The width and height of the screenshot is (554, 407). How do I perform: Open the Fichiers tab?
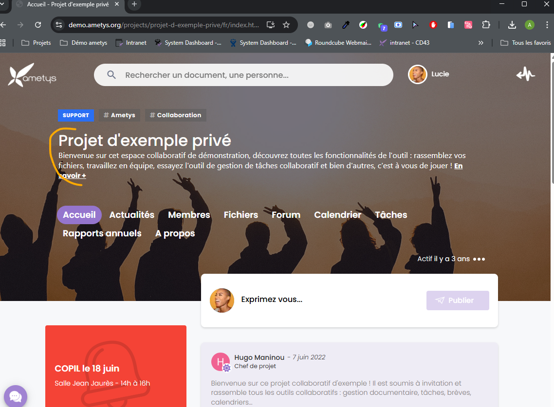pyautogui.click(x=240, y=215)
